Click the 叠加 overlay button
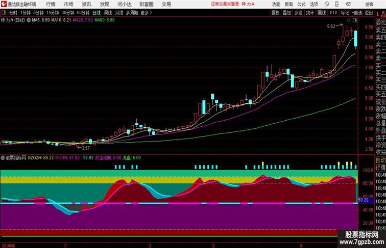386x248 pixels. pos(287,13)
